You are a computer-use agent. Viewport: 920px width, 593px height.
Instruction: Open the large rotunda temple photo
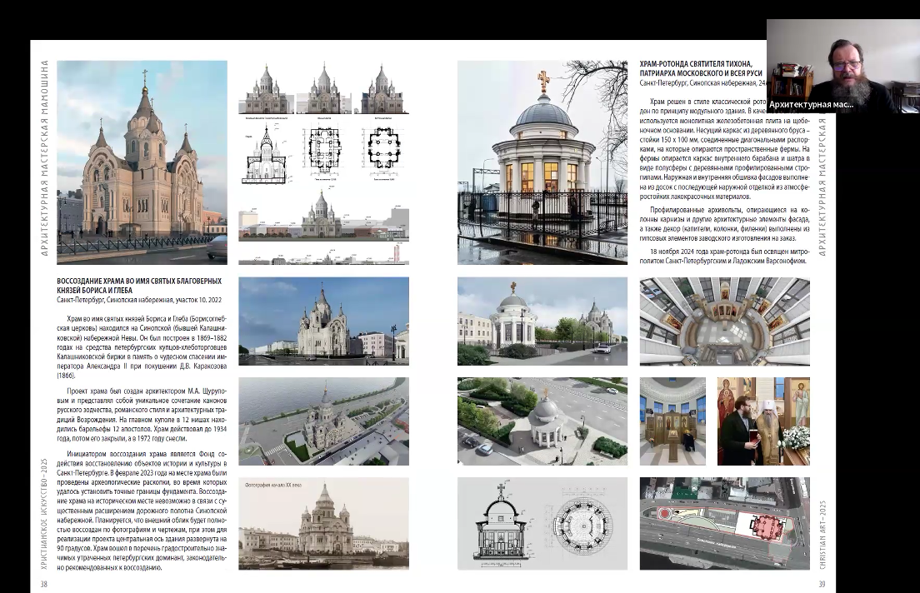coord(542,162)
